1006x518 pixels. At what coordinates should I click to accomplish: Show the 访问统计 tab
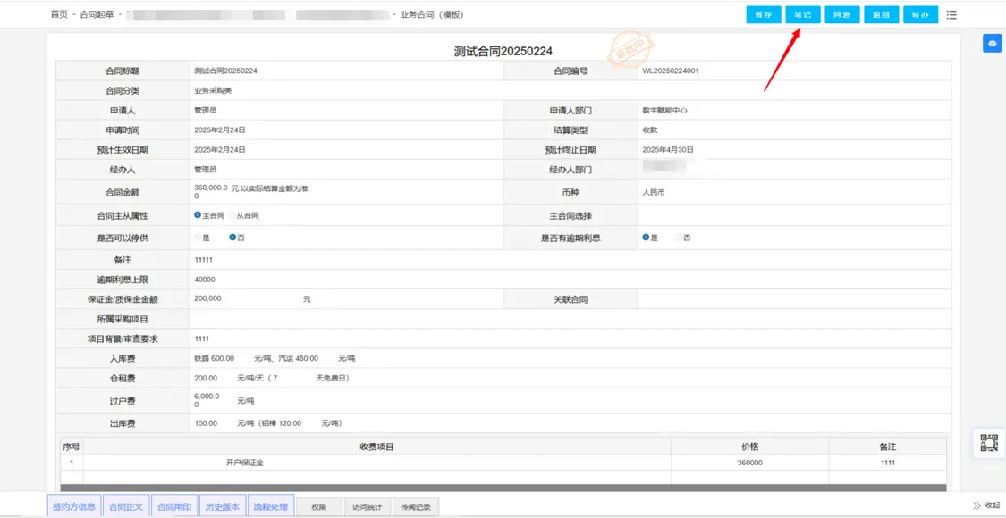[x=367, y=507]
